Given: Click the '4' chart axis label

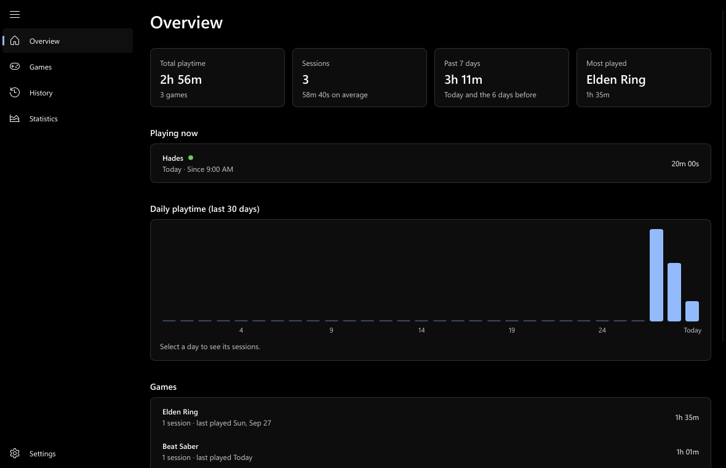Looking at the screenshot, I should click(x=241, y=330).
